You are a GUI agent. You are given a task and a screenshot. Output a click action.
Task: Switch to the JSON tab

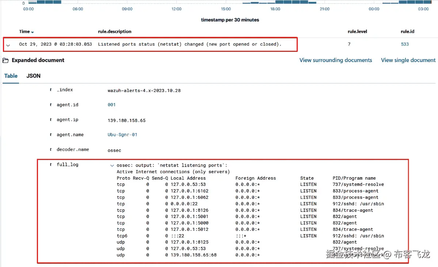point(33,76)
